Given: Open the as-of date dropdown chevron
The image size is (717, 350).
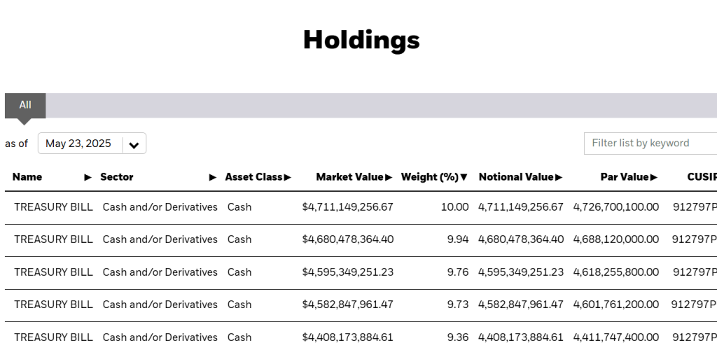Looking at the screenshot, I should [134, 144].
